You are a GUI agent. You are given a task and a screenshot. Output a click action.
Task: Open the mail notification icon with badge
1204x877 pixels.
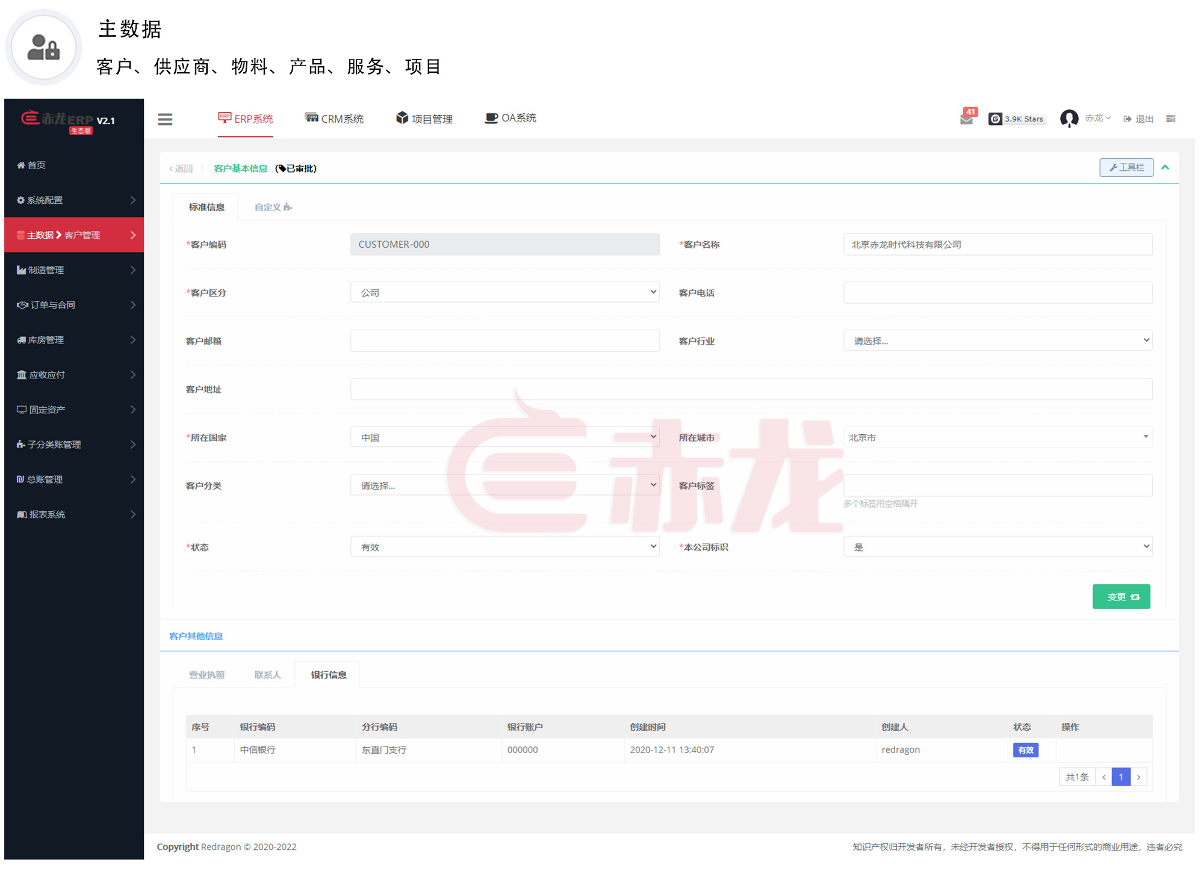[x=966, y=118]
